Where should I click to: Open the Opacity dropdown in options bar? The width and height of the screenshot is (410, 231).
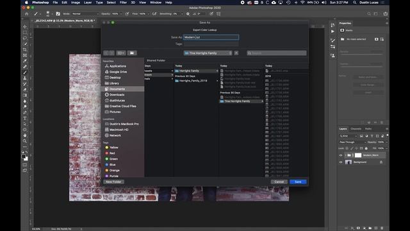point(121,13)
